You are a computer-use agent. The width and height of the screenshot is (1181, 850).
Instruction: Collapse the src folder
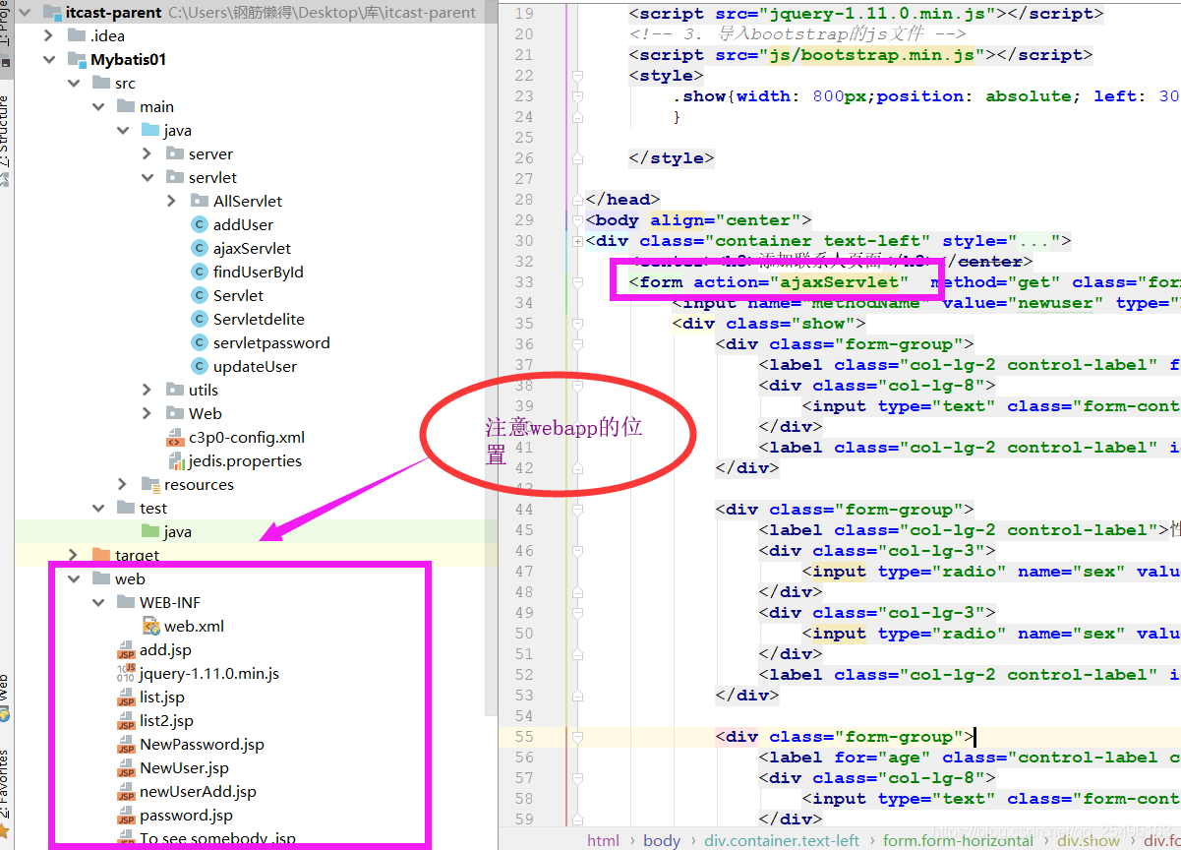pos(74,83)
